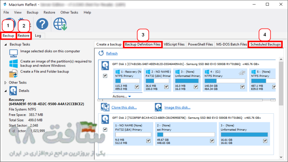This screenshot has height=162, width=288.
Task: Expand the Other Tasks section
Action: point(6,83)
